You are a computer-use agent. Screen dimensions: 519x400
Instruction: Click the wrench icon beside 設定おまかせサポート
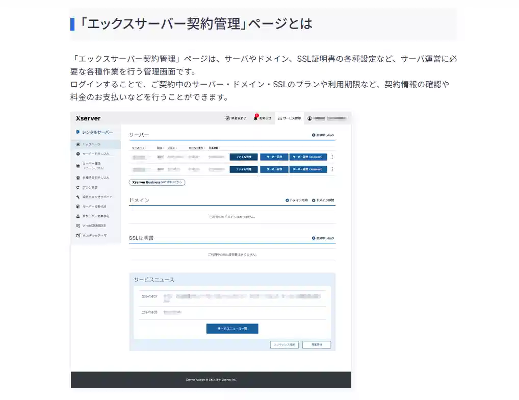click(x=78, y=197)
